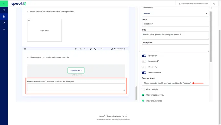Open the question selector dropdown at the top of the panel
This screenshot has width=221, height=125.
pos(176,7)
